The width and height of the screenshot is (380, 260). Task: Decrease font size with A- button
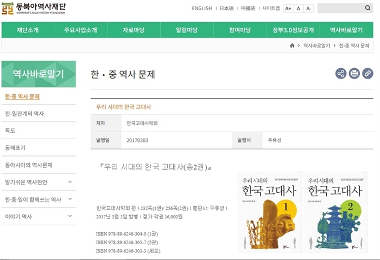[x=308, y=9]
